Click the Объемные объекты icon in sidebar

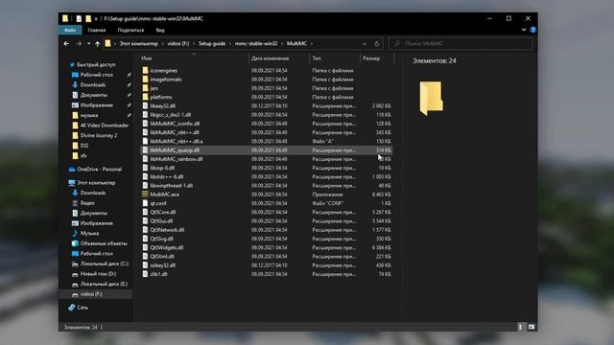pos(75,243)
